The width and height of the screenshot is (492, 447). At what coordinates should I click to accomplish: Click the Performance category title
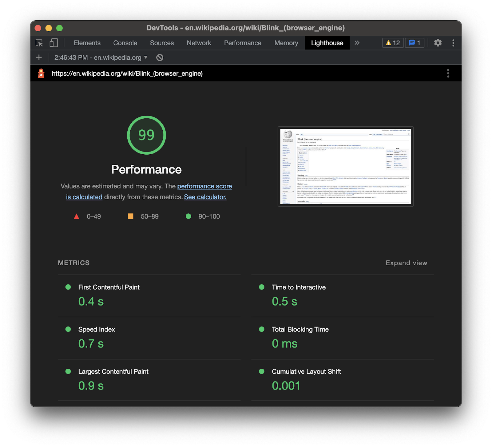point(146,169)
